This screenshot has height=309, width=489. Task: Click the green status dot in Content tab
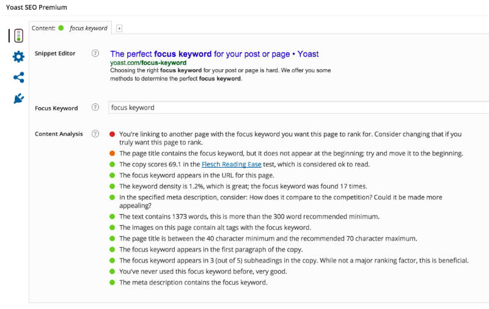[x=61, y=28]
